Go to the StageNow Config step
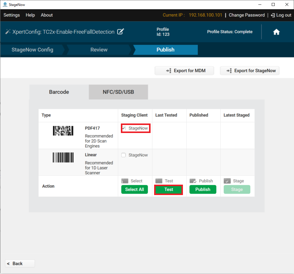This screenshot has height=274, width=294. pos(32,50)
